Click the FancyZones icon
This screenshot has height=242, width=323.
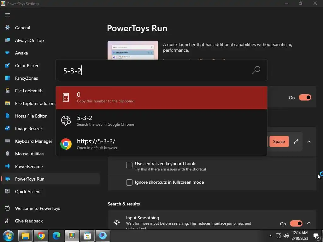[x=8, y=78]
